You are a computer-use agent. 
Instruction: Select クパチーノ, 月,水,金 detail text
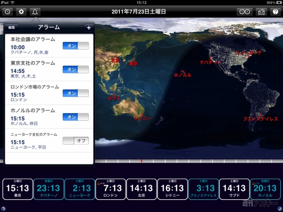click(x=29, y=52)
